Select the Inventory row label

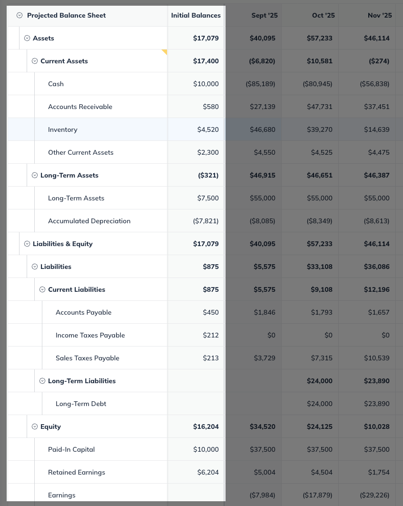[63, 129]
